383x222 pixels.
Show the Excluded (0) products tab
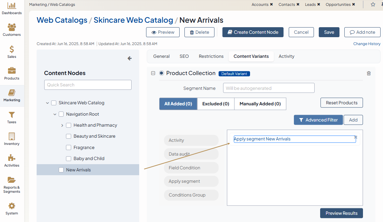pyautogui.click(x=216, y=104)
